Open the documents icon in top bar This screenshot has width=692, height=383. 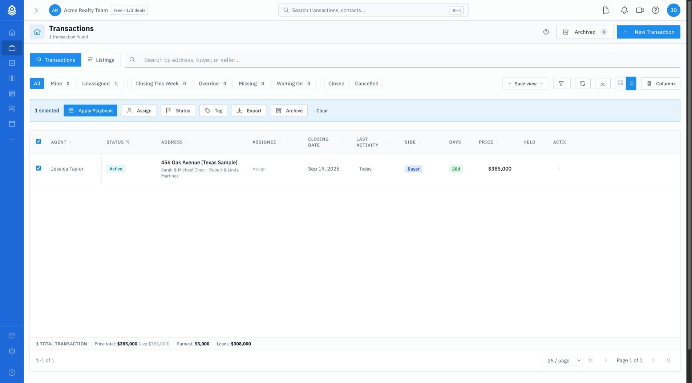coord(606,10)
